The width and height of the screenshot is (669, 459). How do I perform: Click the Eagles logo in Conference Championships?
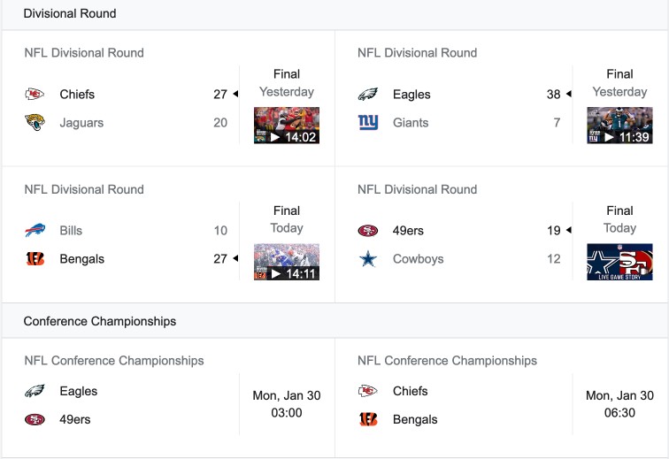(x=35, y=391)
